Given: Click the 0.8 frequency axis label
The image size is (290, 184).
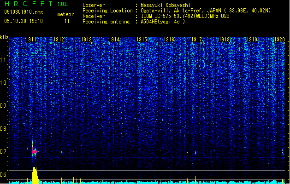Looking at the screenshot, I should [4, 129].
